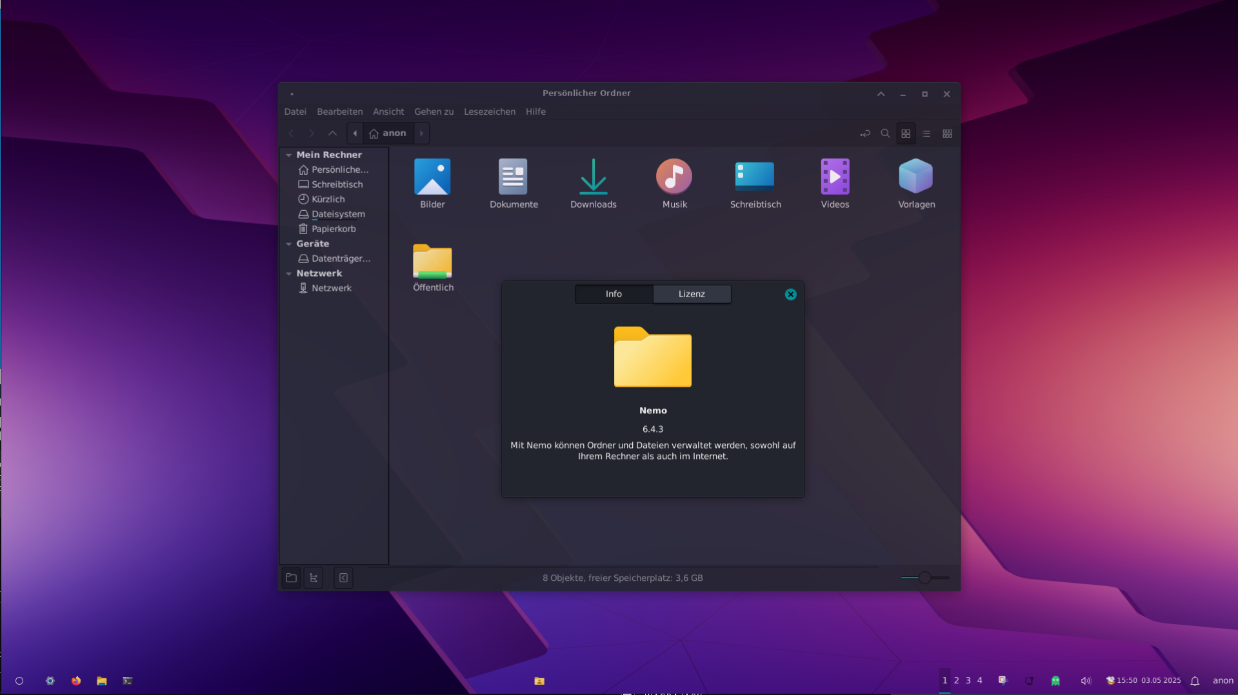This screenshot has width=1238, height=695.
Task: Collapse the Netzwerk sidebar section
Action: coord(289,274)
